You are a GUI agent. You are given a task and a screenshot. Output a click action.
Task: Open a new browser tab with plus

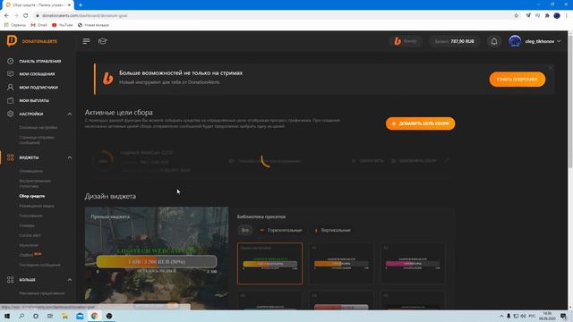[81, 5]
